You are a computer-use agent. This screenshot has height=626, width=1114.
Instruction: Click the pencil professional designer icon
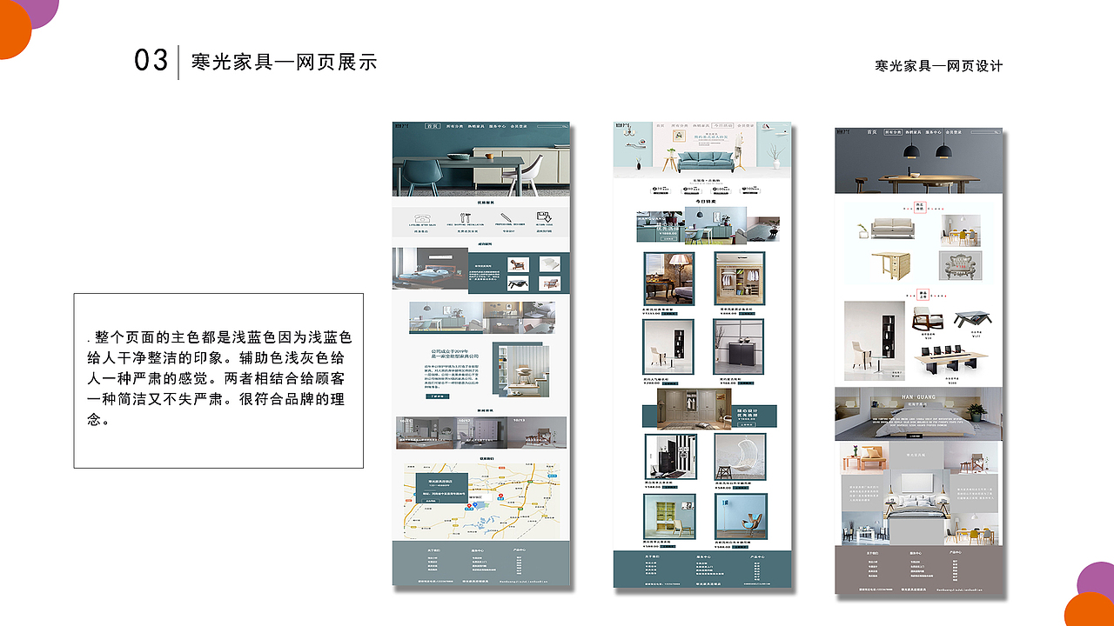pos(506,217)
